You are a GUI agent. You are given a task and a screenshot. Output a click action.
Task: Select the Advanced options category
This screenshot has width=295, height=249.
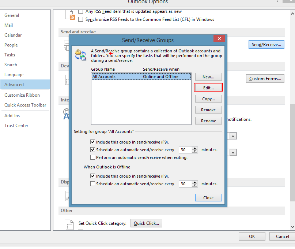pyautogui.click(x=25, y=85)
